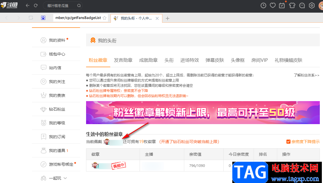Click the search box with 椰汁糕冬瓜强
The height and width of the screenshot is (183, 323).
pyautogui.click(x=63, y=5)
